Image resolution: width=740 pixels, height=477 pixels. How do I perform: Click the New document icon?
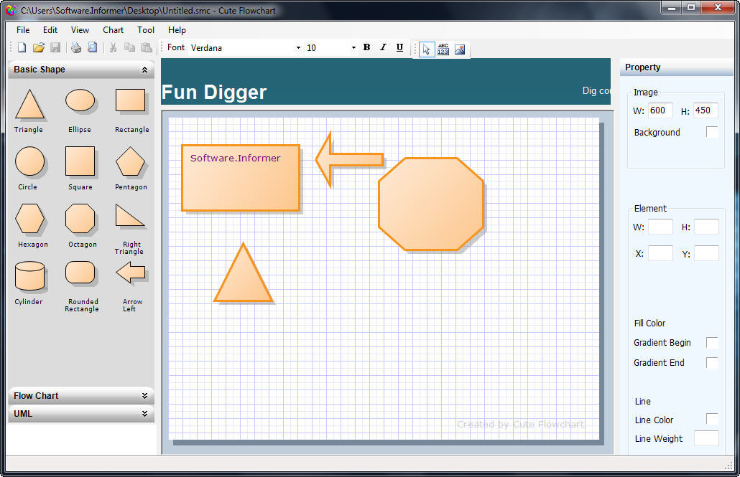pyautogui.click(x=22, y=47)
